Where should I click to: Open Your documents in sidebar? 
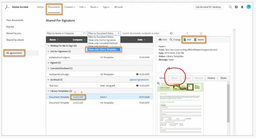[x=15, y=20]
